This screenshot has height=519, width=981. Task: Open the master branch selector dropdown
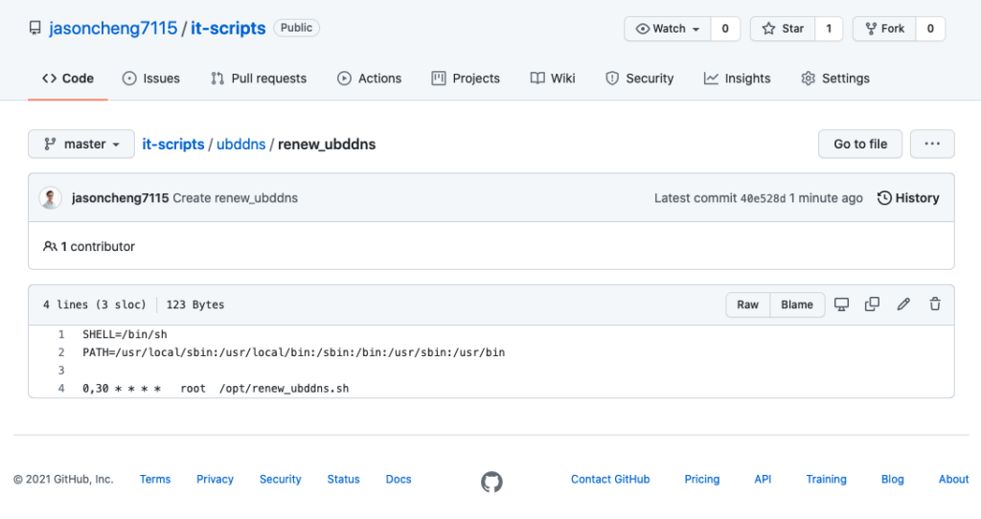pos(81,144)
